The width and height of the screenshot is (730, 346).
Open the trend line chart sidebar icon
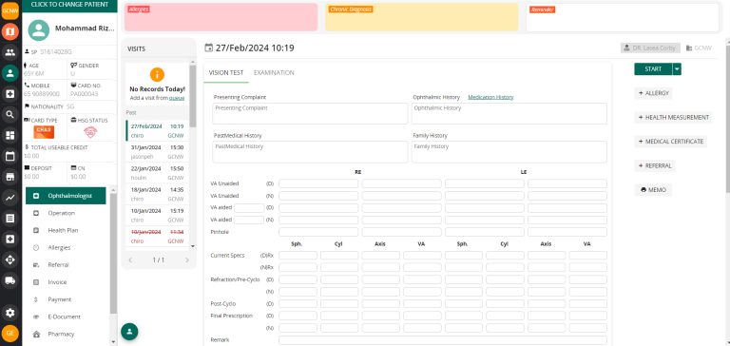click(x=10, y=198)
